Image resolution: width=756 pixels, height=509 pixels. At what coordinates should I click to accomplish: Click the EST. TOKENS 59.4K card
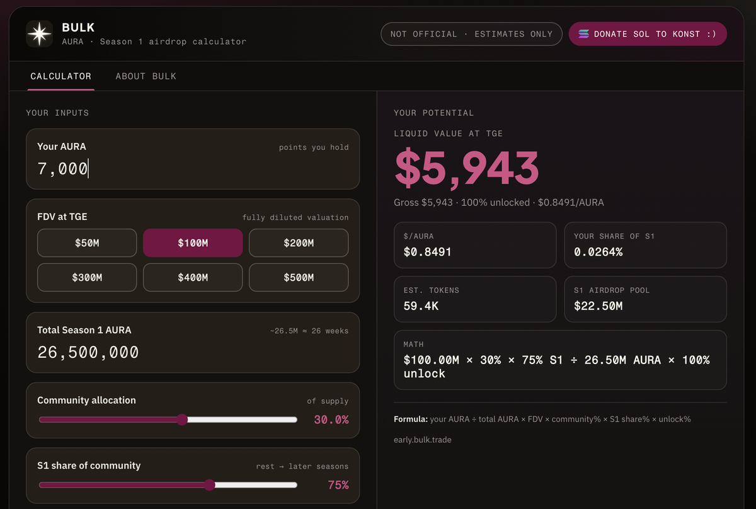click(475, 299)
